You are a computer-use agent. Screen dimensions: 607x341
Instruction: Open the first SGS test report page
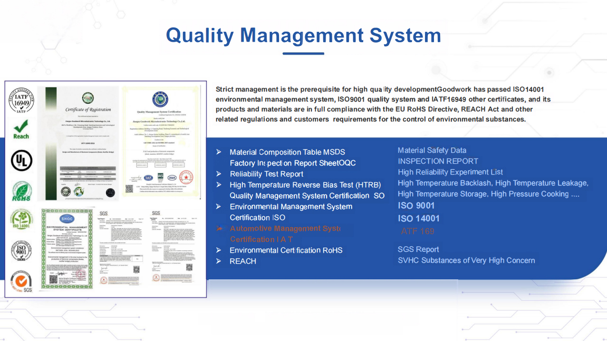119,247
